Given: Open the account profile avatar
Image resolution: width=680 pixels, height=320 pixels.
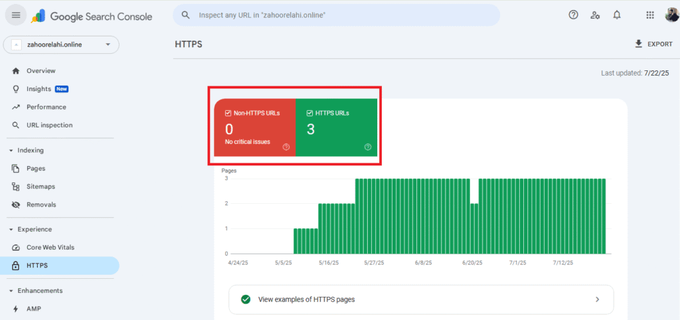Looking at the screenshot, I should [673, 15].
